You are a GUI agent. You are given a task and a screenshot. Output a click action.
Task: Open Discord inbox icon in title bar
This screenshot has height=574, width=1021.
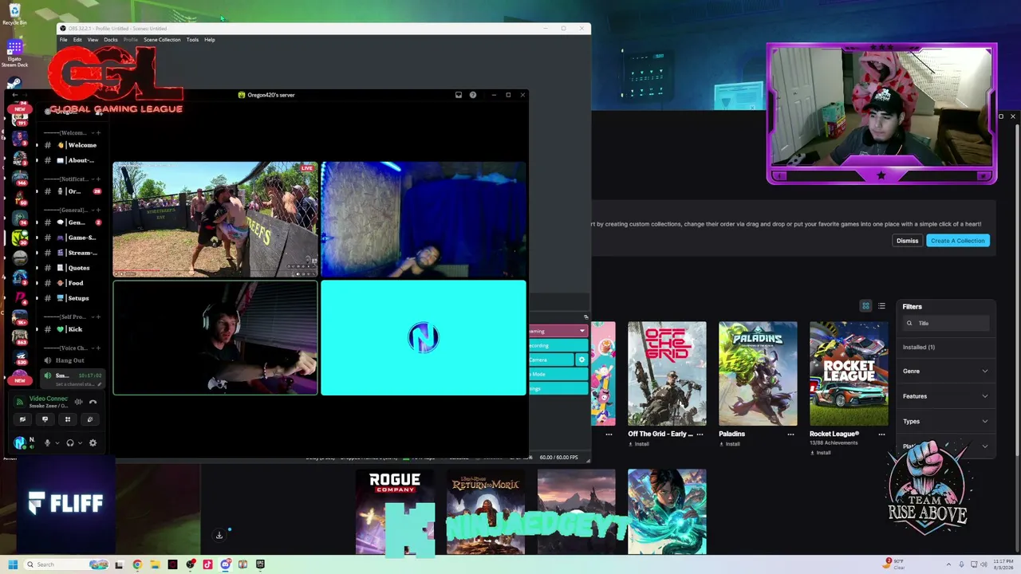point(459,95)
